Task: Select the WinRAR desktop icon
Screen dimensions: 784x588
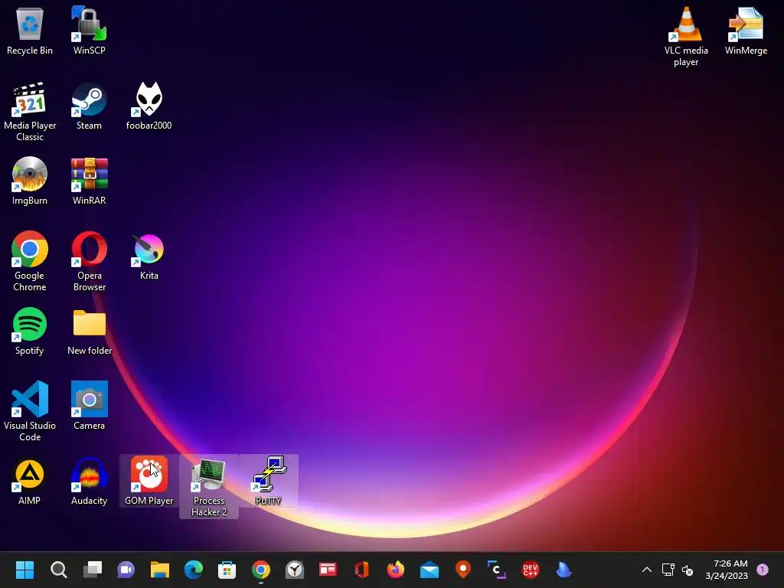Action: pos(89,181)
